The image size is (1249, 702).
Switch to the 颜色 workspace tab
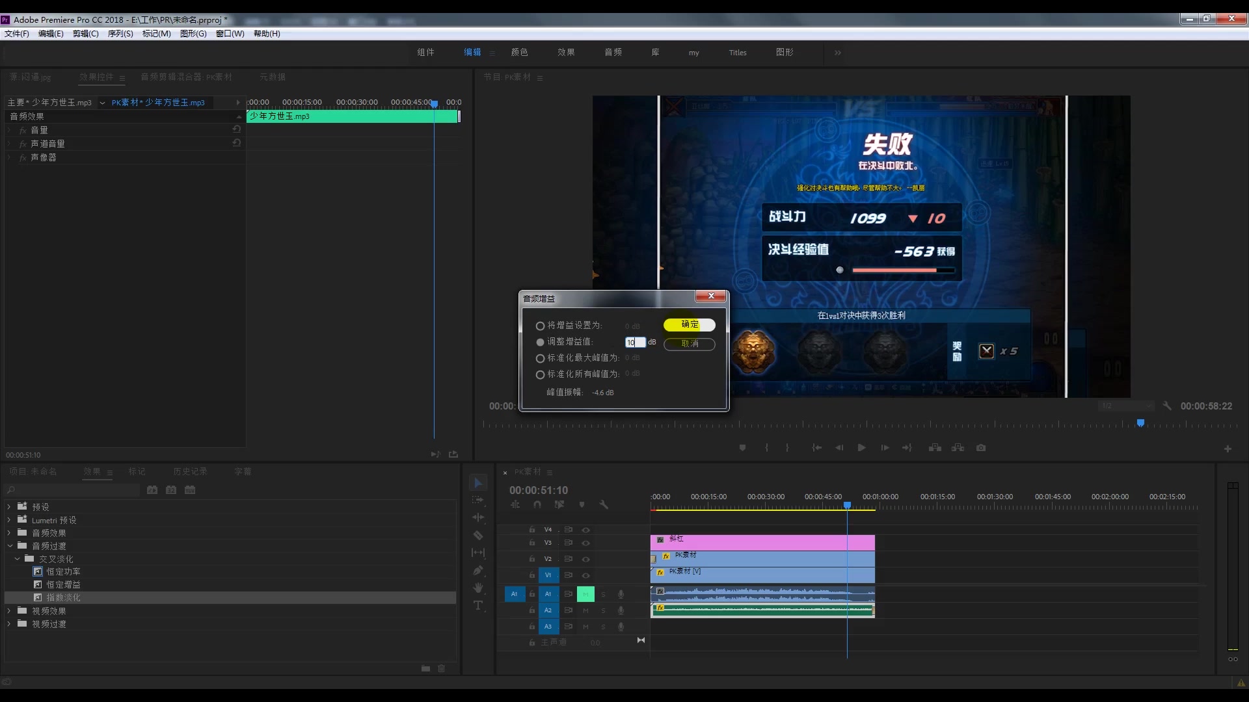(x=519, y=53)
